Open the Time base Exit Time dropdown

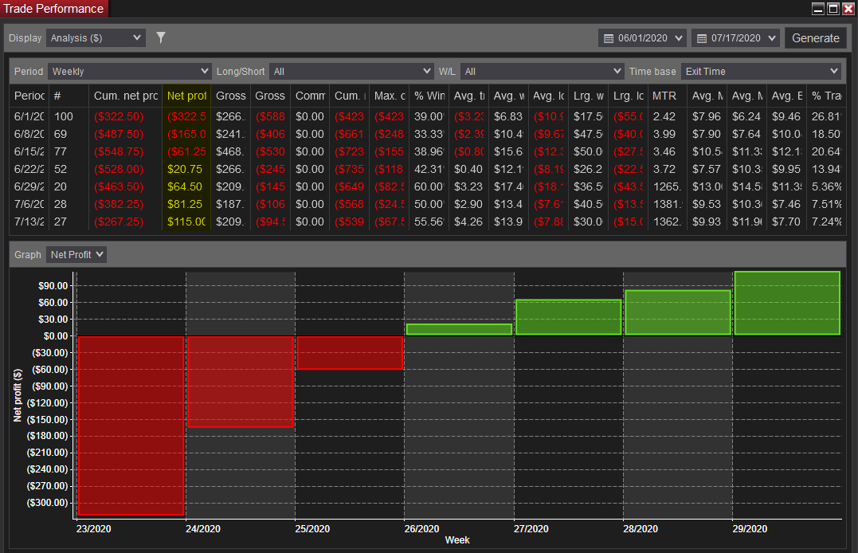click(x=761, y=71)
